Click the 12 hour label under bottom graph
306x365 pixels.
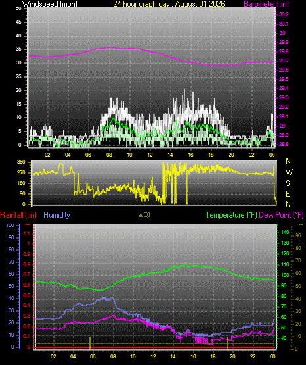(153, 356)
